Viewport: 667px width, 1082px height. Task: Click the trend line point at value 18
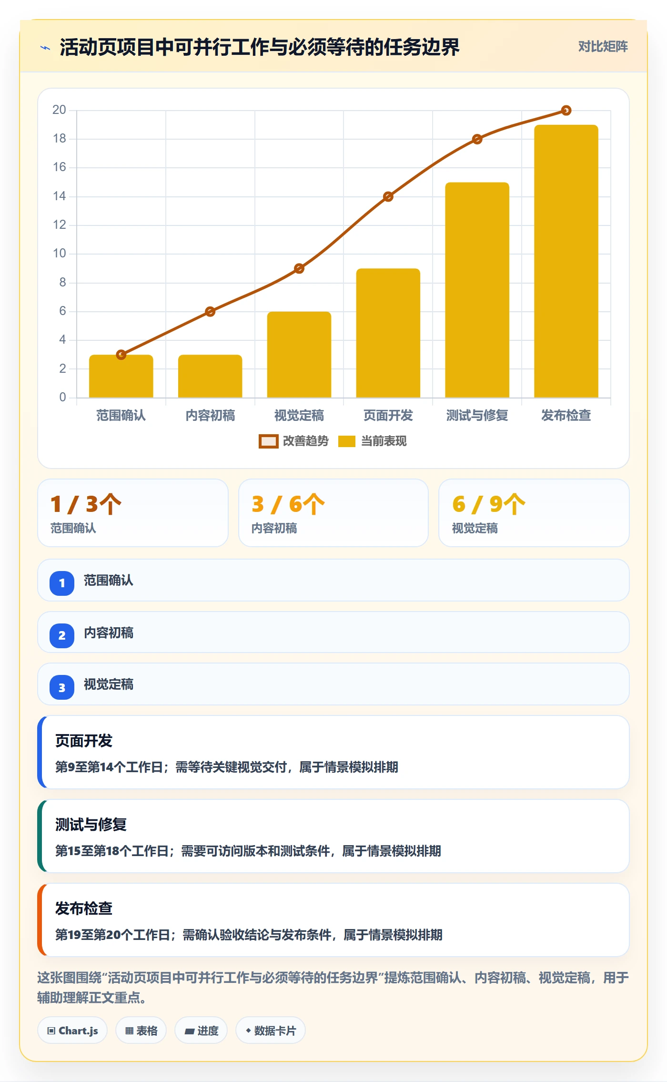click(x=477, y=139)
